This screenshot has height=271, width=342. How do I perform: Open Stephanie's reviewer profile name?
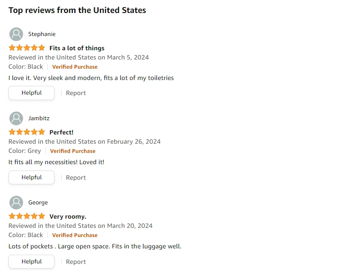pos(42,34)
